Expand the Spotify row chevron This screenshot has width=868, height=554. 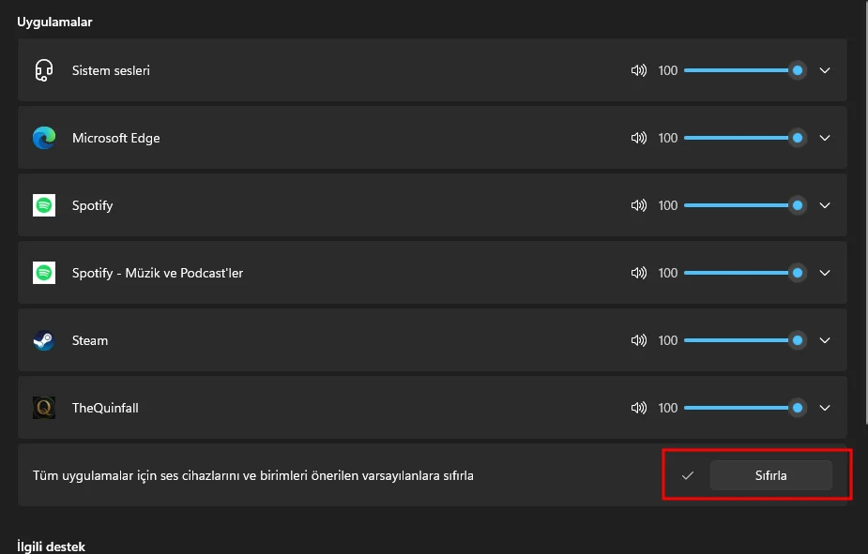[x=825, y=205]
